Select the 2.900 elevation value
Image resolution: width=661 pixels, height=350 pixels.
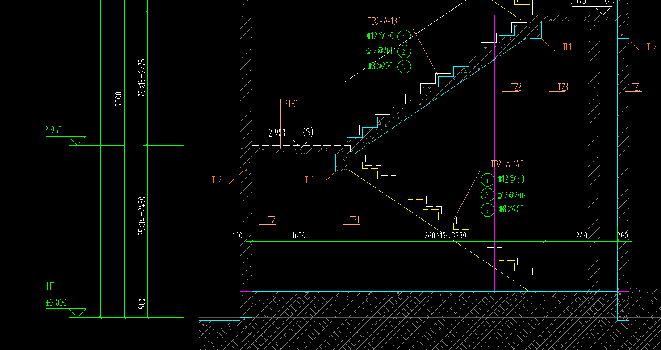[277, 133]
